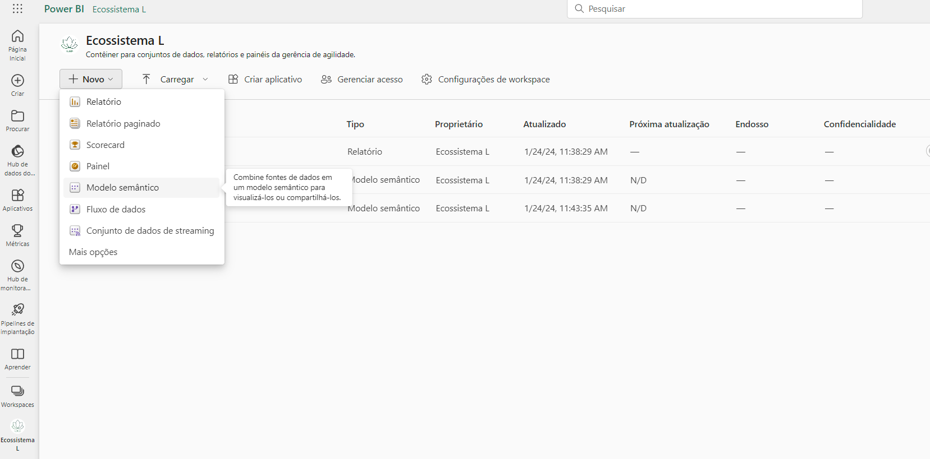This screenshot has width=930, height=459.
Task: Click the workspace settings gear icon
Action: pyautogui.click(x=427, y=80)
